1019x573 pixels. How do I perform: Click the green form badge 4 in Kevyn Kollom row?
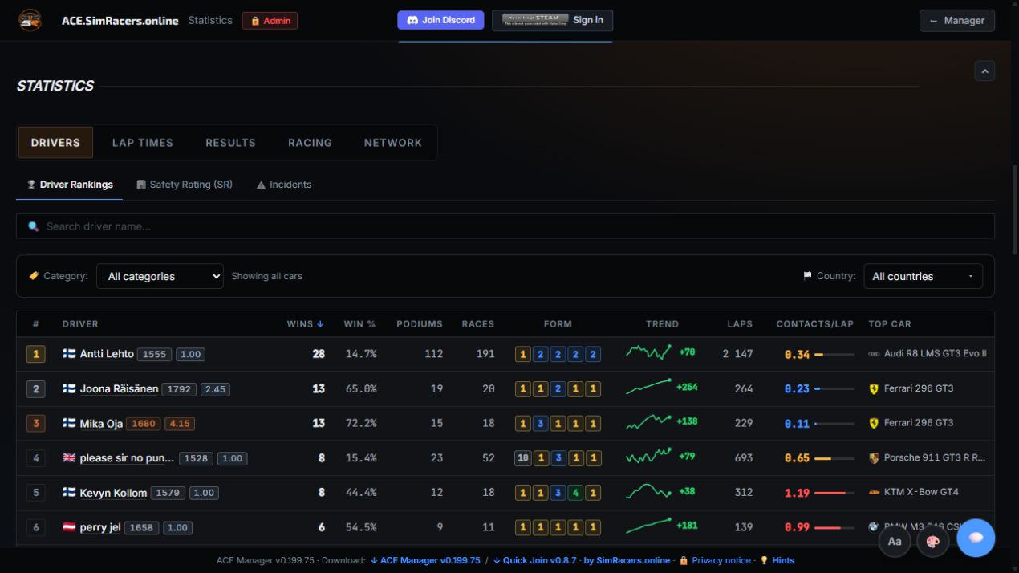[575, 493]
